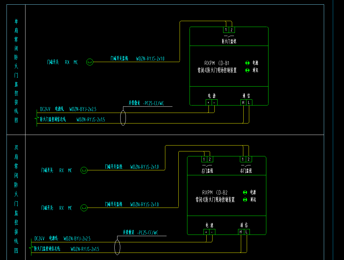The width and height of the screenshot is (344, 260).
Task: Select 防火门监控通信总线 text in the single-door diagram
Action: point(53,119)
